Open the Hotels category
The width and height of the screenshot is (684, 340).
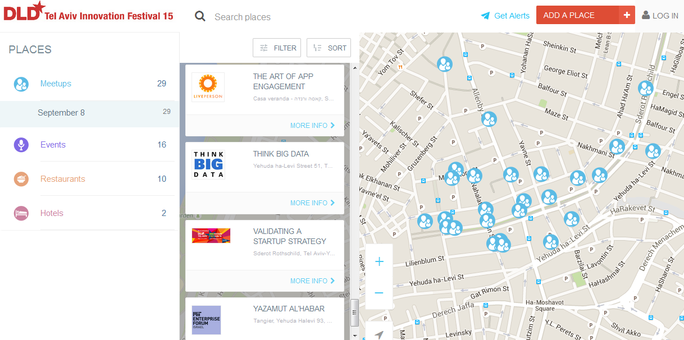click(52, 213)
